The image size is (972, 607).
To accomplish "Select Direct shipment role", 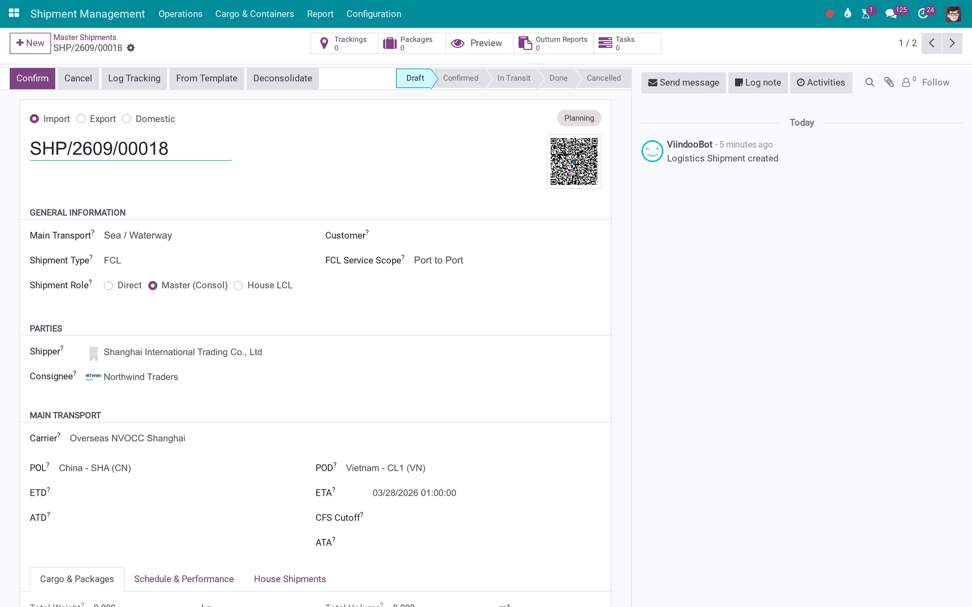I will (108, 286).
